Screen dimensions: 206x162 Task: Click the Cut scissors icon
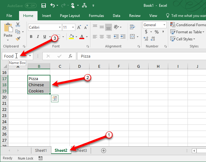pos(18,25)
